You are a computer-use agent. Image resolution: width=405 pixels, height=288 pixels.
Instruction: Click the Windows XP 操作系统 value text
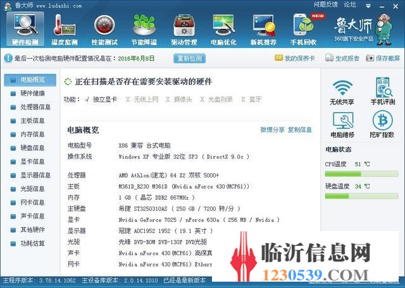click(x=184, y=157)
